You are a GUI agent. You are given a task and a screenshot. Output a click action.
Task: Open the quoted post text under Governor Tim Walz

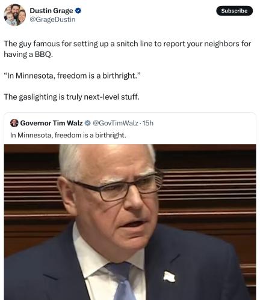68,135
